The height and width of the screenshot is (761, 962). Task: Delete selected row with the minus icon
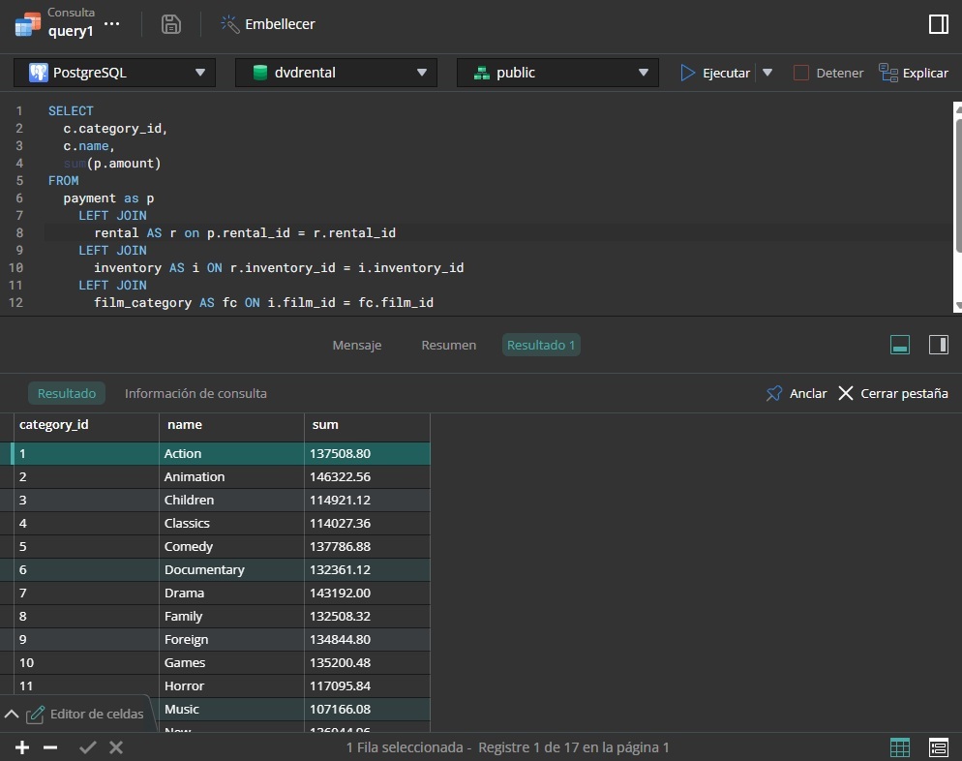pyautogui.click(x=53, y=746)
